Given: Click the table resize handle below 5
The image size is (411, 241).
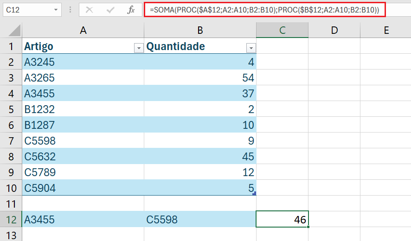Looking at the screenshot, I should (x=254, y=194).
